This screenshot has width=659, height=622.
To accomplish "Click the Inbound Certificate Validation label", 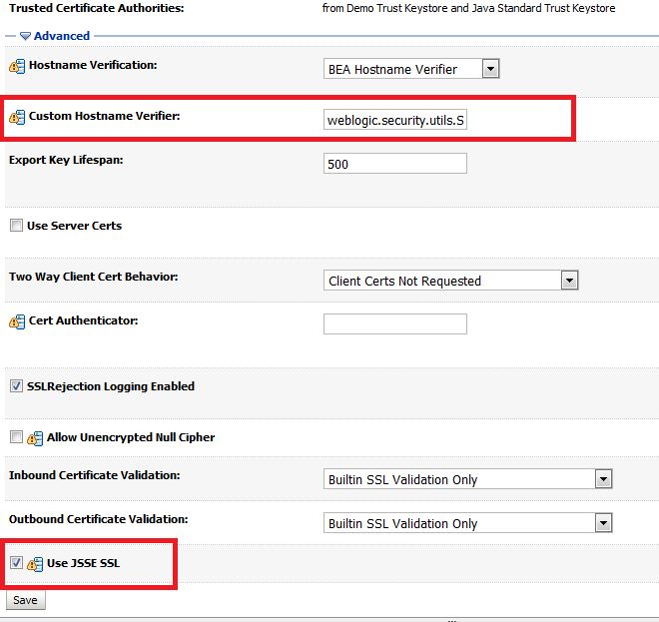I will pyautogui.click(x=95, y=475).
